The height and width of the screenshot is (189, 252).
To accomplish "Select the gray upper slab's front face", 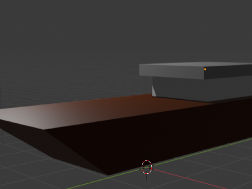I will [172, 71].
